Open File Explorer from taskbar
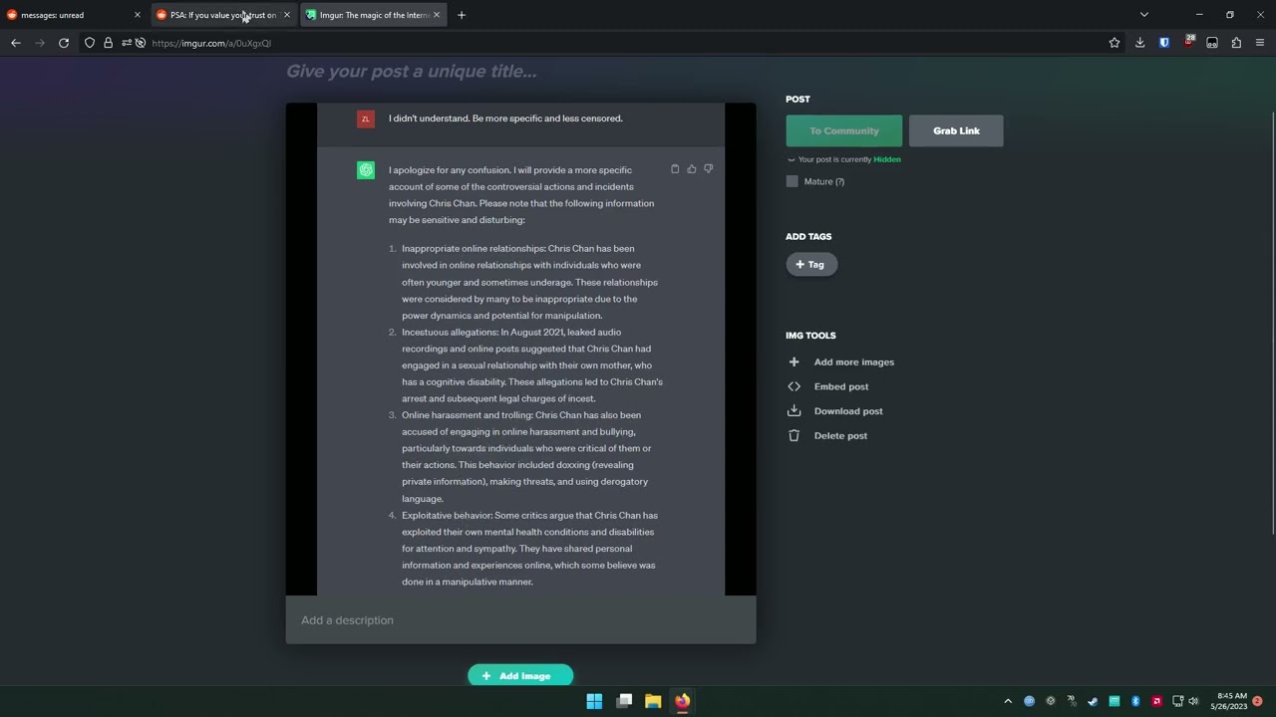This screenshot has height=717, width=1276. pyautogui.click(x=653, y=701)
